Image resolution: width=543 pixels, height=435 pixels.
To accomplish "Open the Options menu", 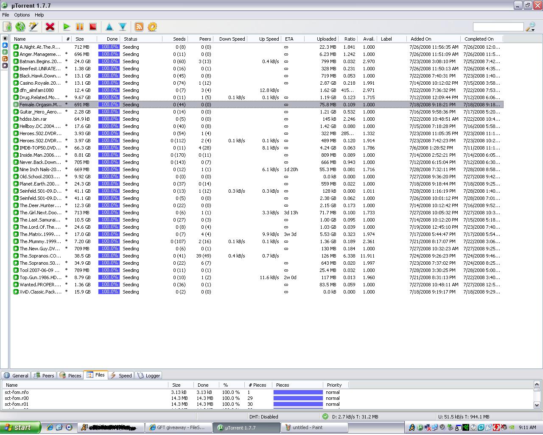I will pos(22,15).
